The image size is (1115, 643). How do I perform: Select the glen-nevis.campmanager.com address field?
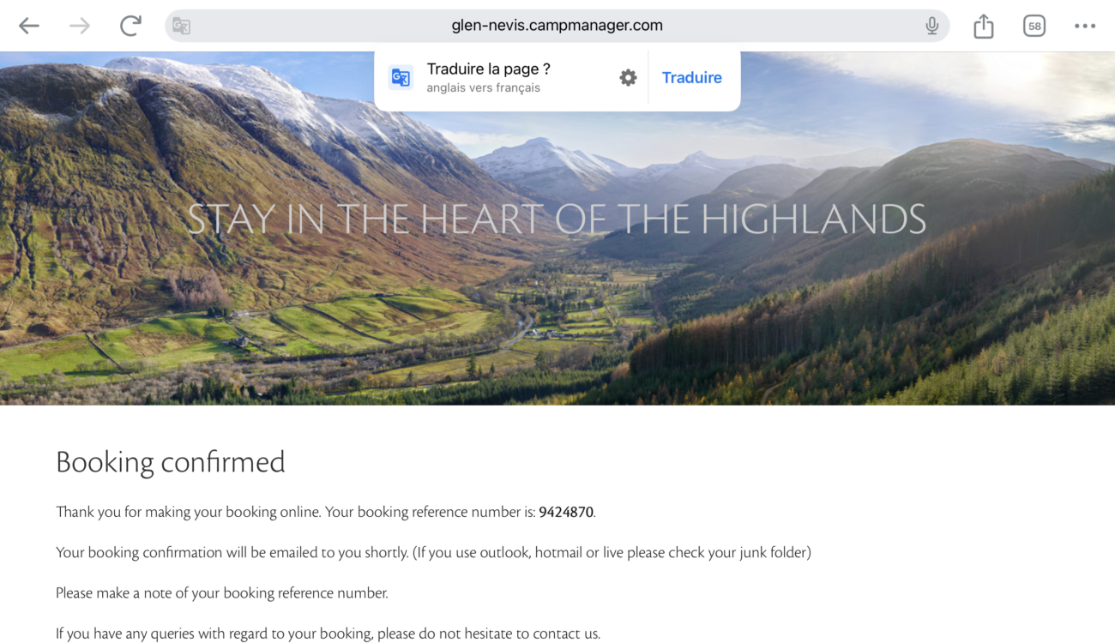(x=557, y=26)
